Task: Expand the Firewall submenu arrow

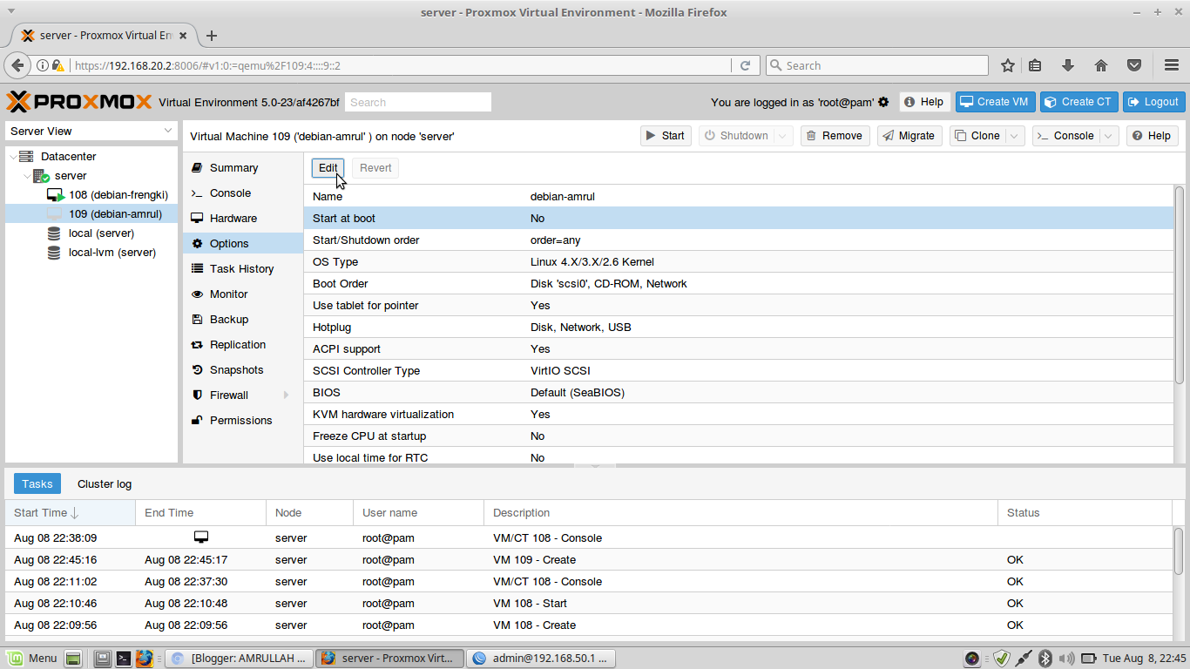Action: click(287, 395)
